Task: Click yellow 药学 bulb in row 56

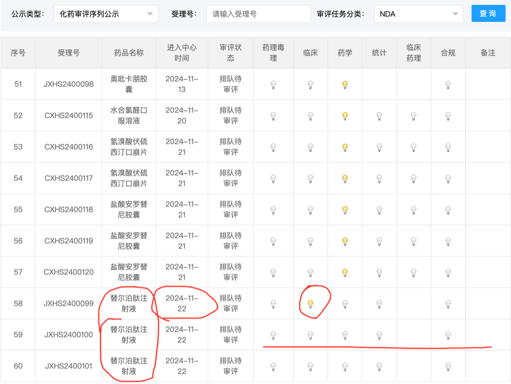Action: point(345,241)
